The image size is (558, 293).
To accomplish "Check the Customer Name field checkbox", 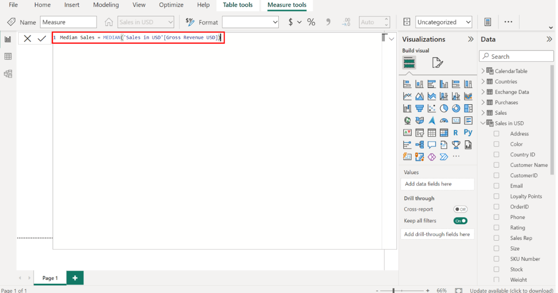I will (x=497, y=165).
